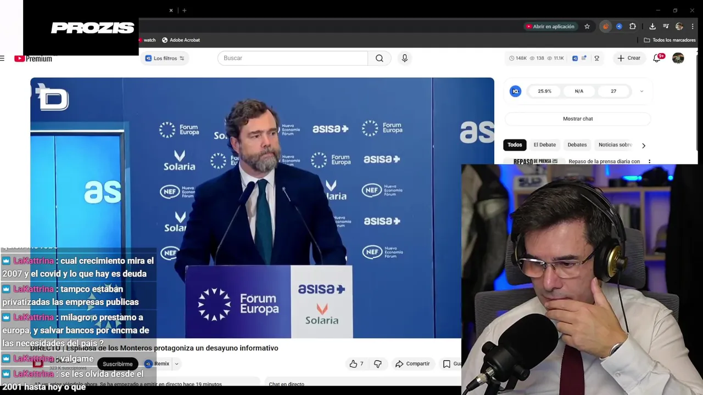703x395 pixels.
Task: Expand the dropdown arrow beside Remix
Action: [176, 364]
